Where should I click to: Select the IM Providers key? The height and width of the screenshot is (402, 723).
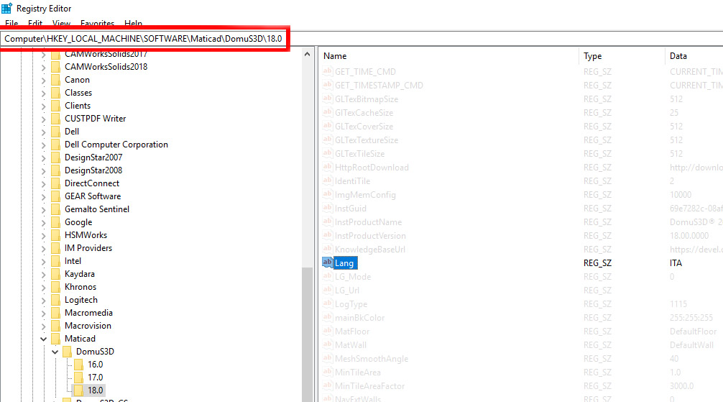88,248
